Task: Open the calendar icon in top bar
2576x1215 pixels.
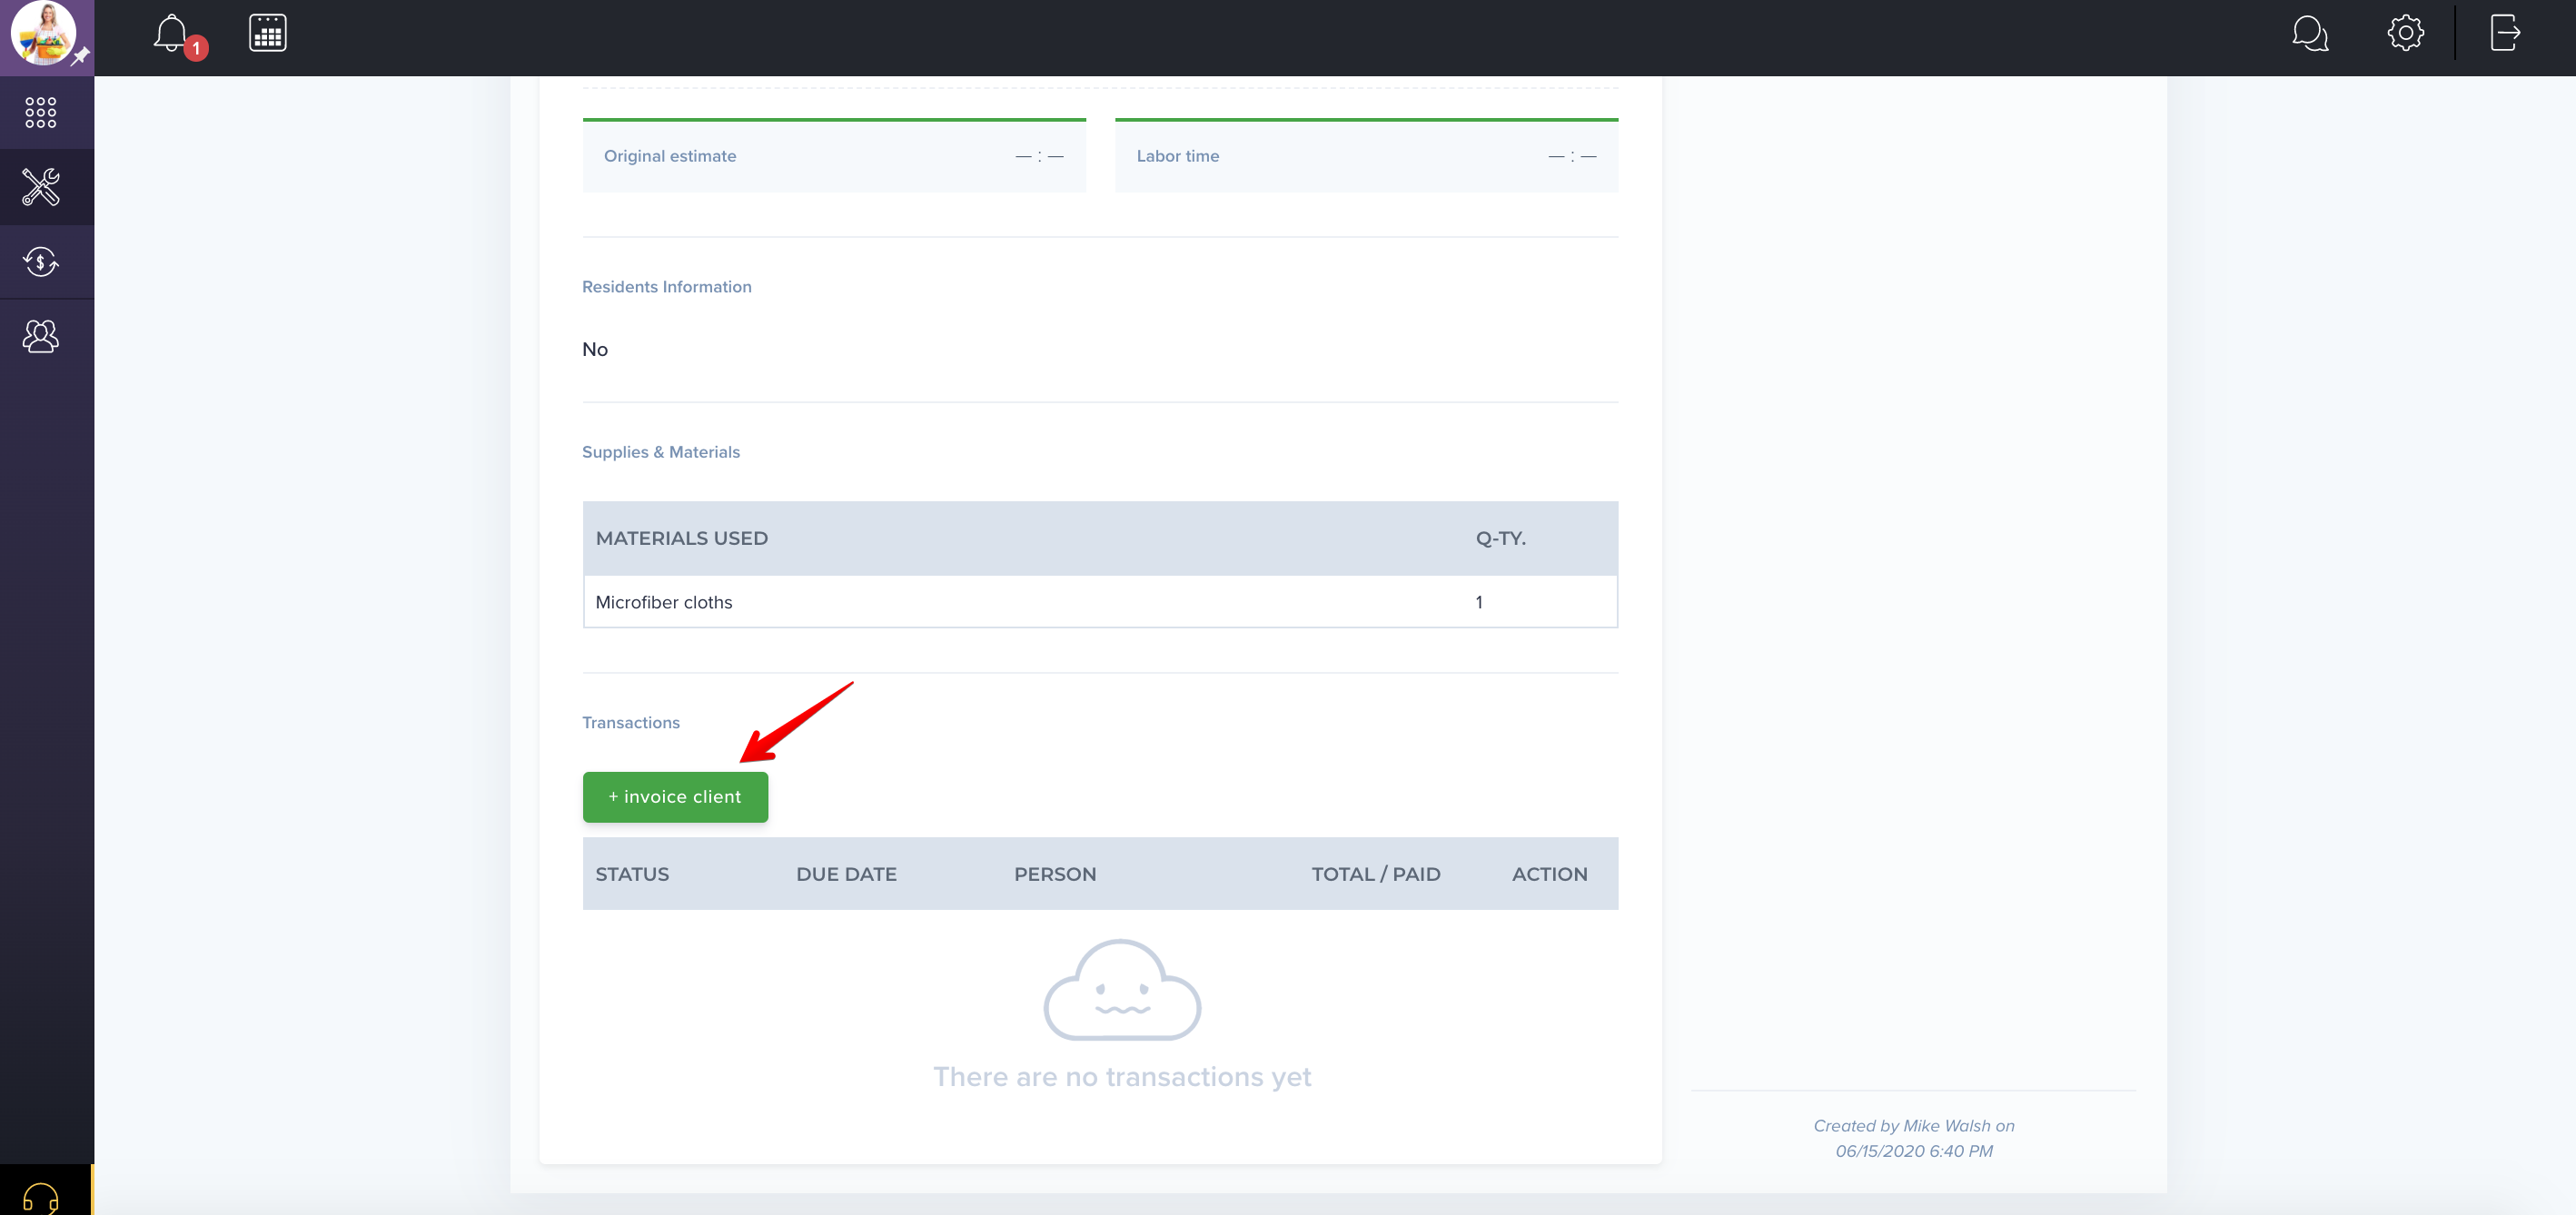Action: point(268,34)
